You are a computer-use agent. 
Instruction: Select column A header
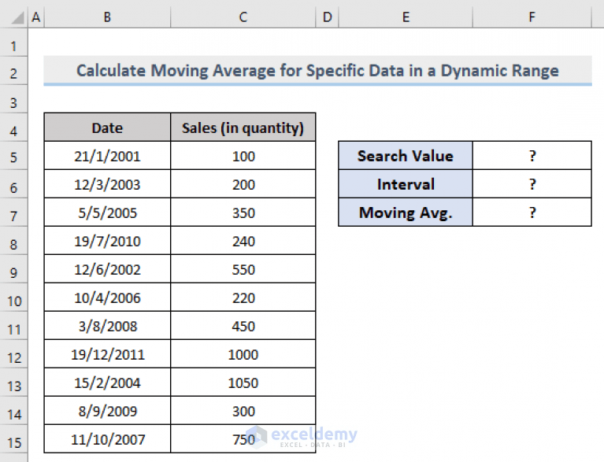[36, 17]
